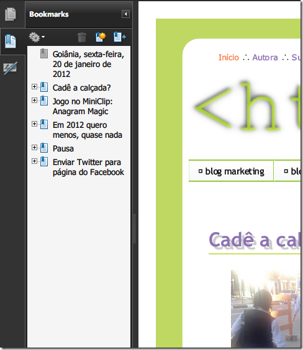Collapse the Bookmarks panel arrow button
The width and height of the screenshot is (303, 350).
click(125, 14)
